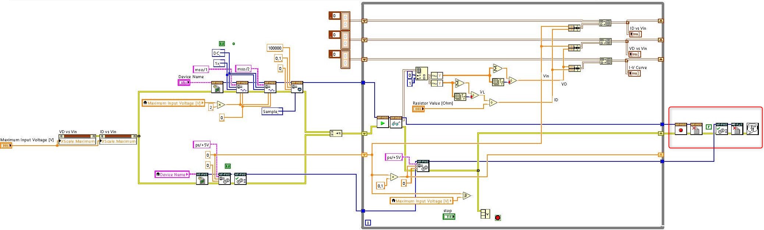Open the DC coupling constant

coord(218,53)
